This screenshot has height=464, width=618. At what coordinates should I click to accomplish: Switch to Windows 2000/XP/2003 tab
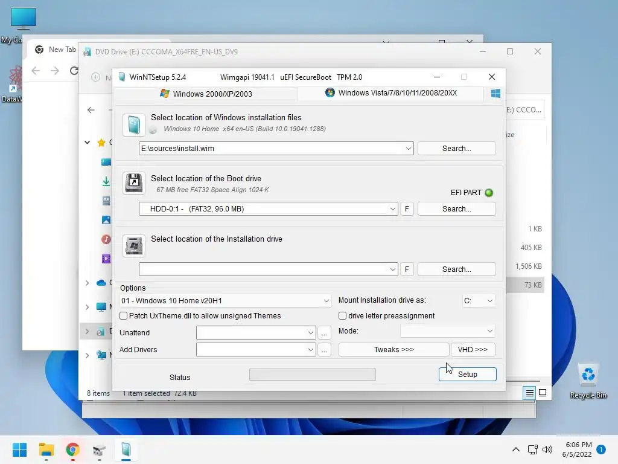coord(206,94)
